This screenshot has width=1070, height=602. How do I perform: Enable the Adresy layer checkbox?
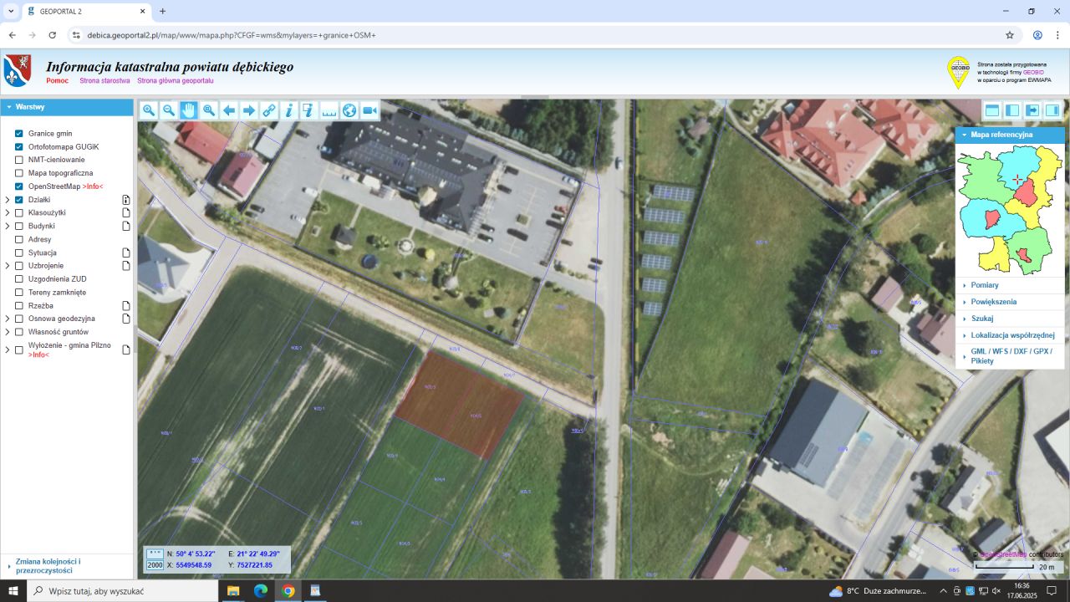(x=19, y=239)
